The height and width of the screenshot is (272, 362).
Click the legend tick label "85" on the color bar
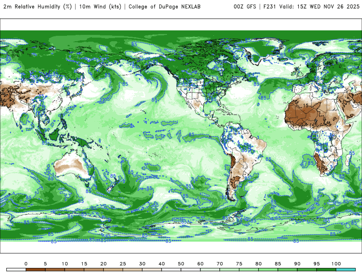(278, 264)
